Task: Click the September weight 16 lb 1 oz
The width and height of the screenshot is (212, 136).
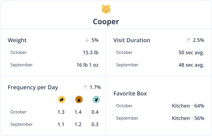Action: click(87, 65)
